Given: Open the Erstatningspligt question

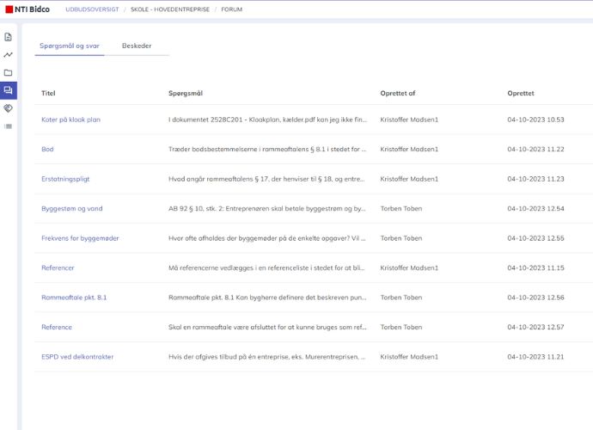Looking at the screenshot, I should pyautogui.click(x=65, y=179).
